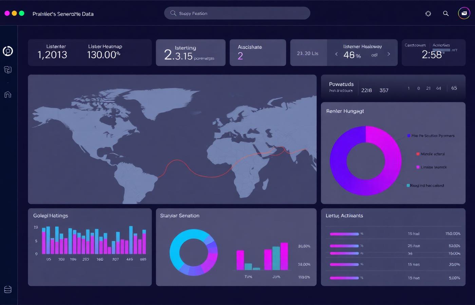Click the yellow window minimize dot

(14, 13)
